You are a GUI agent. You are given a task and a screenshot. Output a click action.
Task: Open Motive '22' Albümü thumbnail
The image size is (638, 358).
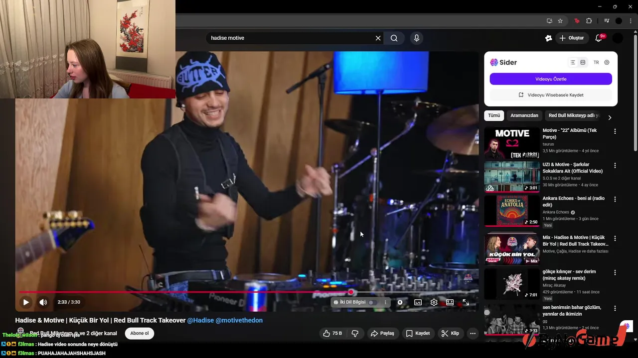click(512, 143)
